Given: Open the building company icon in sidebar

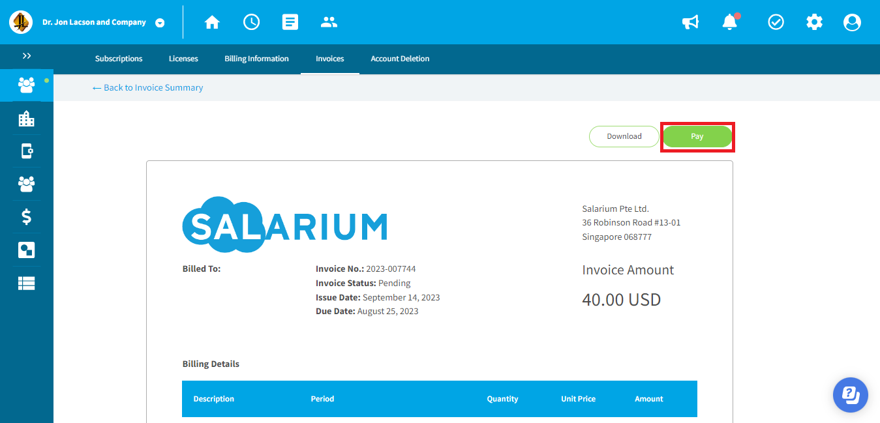Looking at the screenshot, I should pyautogui.click(x=27, y=119).
